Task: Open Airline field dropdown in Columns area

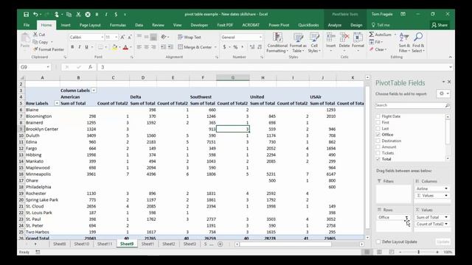Action: point(446,188)
